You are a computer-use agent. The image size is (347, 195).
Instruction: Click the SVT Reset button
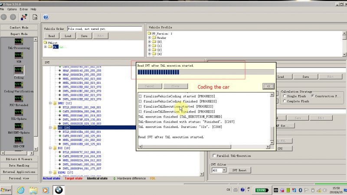point(239,170)
